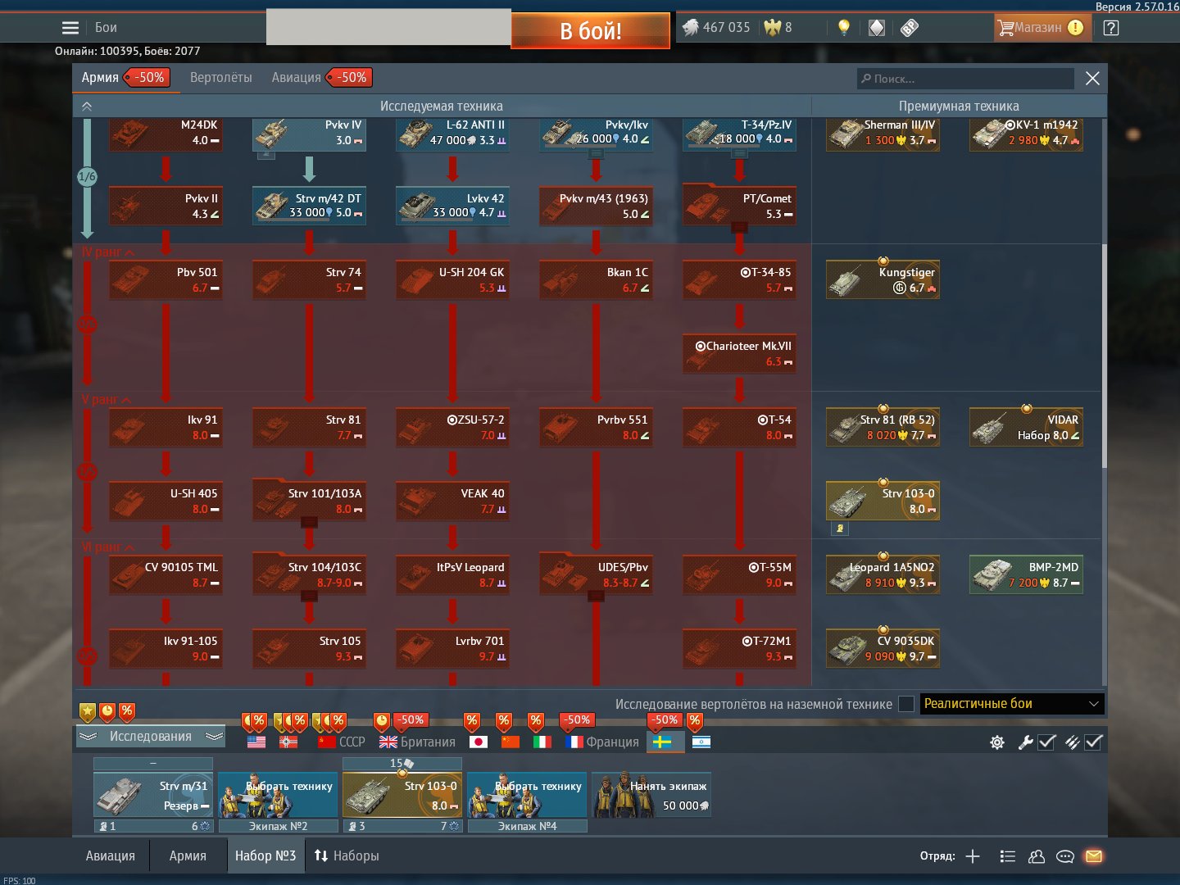Select the USA flag nation
This screenshot has height=885, width=1180.
256,742
